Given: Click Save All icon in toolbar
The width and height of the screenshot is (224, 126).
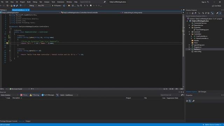Looking at the screenshot, I should click(x=17, y=6).
